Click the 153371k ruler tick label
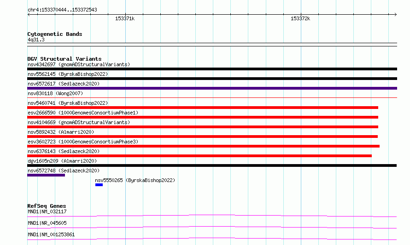Image resolution: width=410 pixels, height=245 pixels. pos(125,18)
